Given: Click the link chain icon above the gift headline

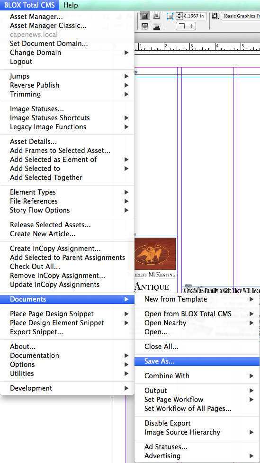Looking at the screenshot, I should click(x=188, y=285).
